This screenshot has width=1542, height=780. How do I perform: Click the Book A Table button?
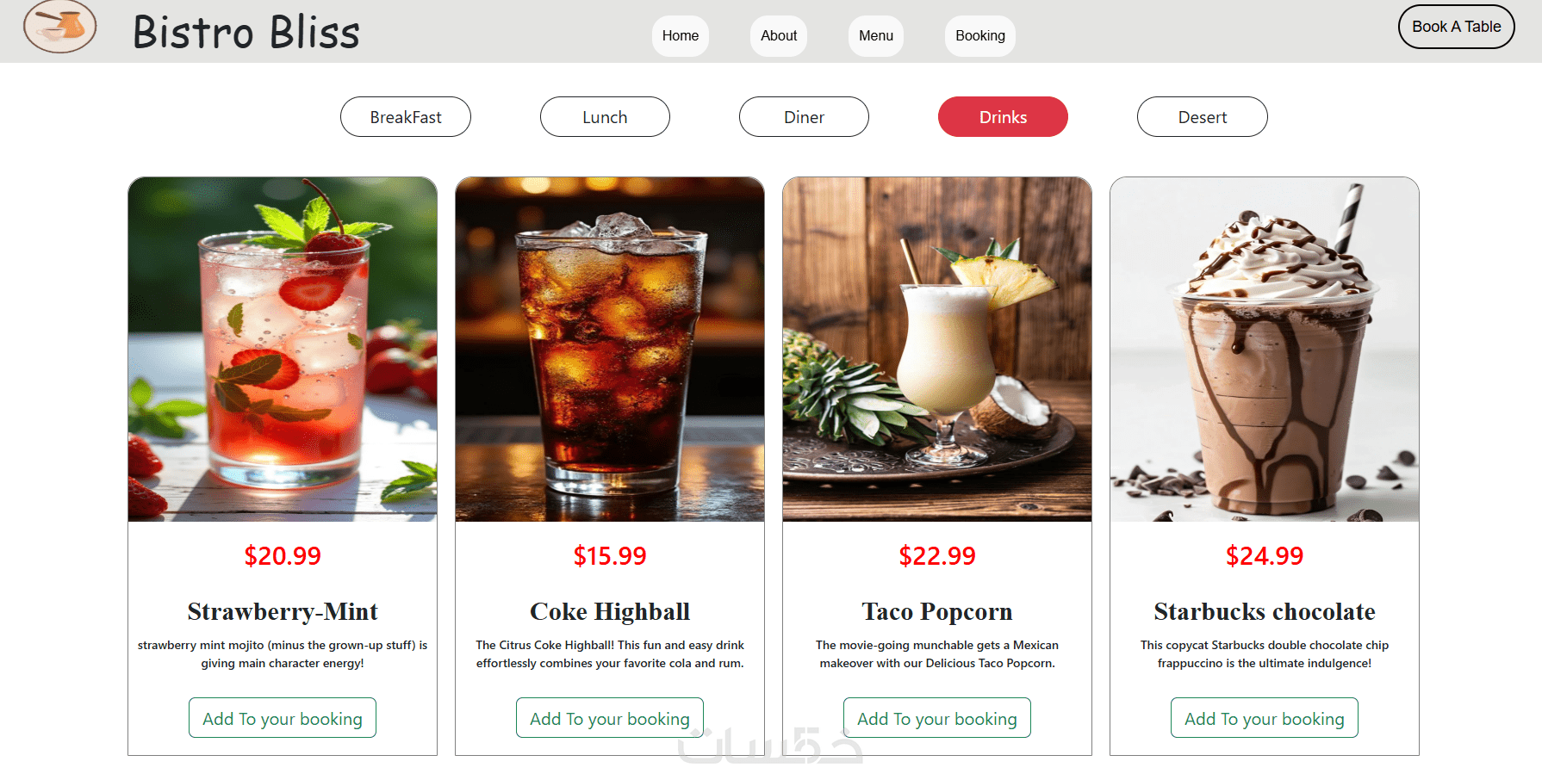1457,27
